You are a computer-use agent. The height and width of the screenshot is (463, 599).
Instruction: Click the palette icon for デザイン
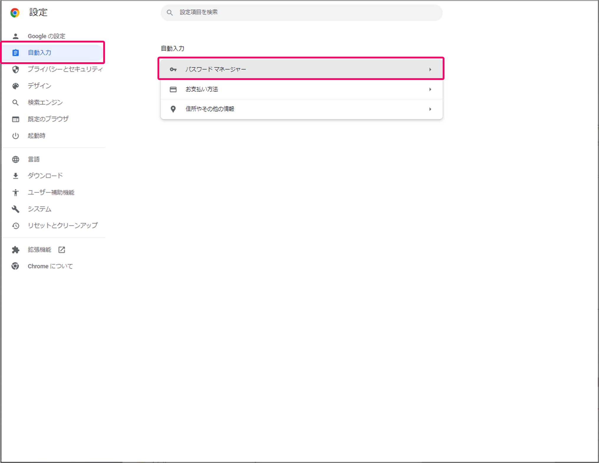click(x=16, y=86)
